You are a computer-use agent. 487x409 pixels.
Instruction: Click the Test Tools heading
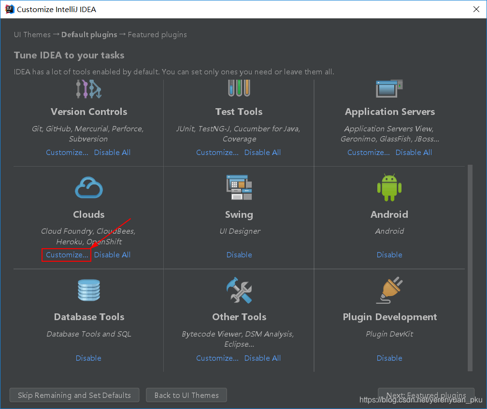point(239,112)
